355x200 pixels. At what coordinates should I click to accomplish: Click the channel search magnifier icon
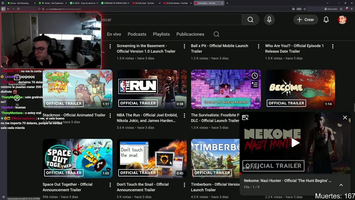click(x=216, y=34)
